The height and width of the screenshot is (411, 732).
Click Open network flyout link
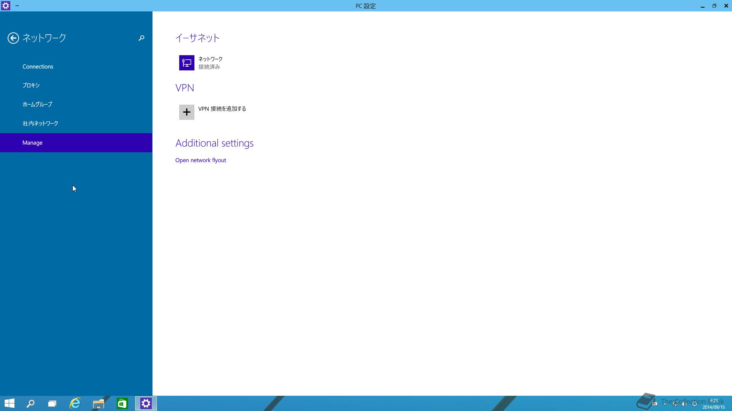pyautogui.click(x=201, y=160)
